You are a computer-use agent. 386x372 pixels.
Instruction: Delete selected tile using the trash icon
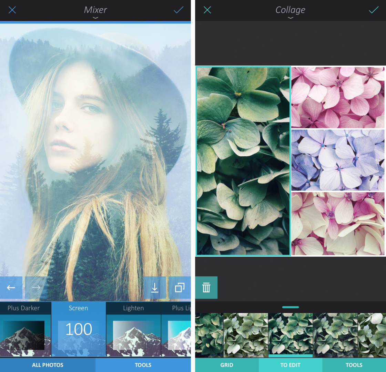(206, 287)
